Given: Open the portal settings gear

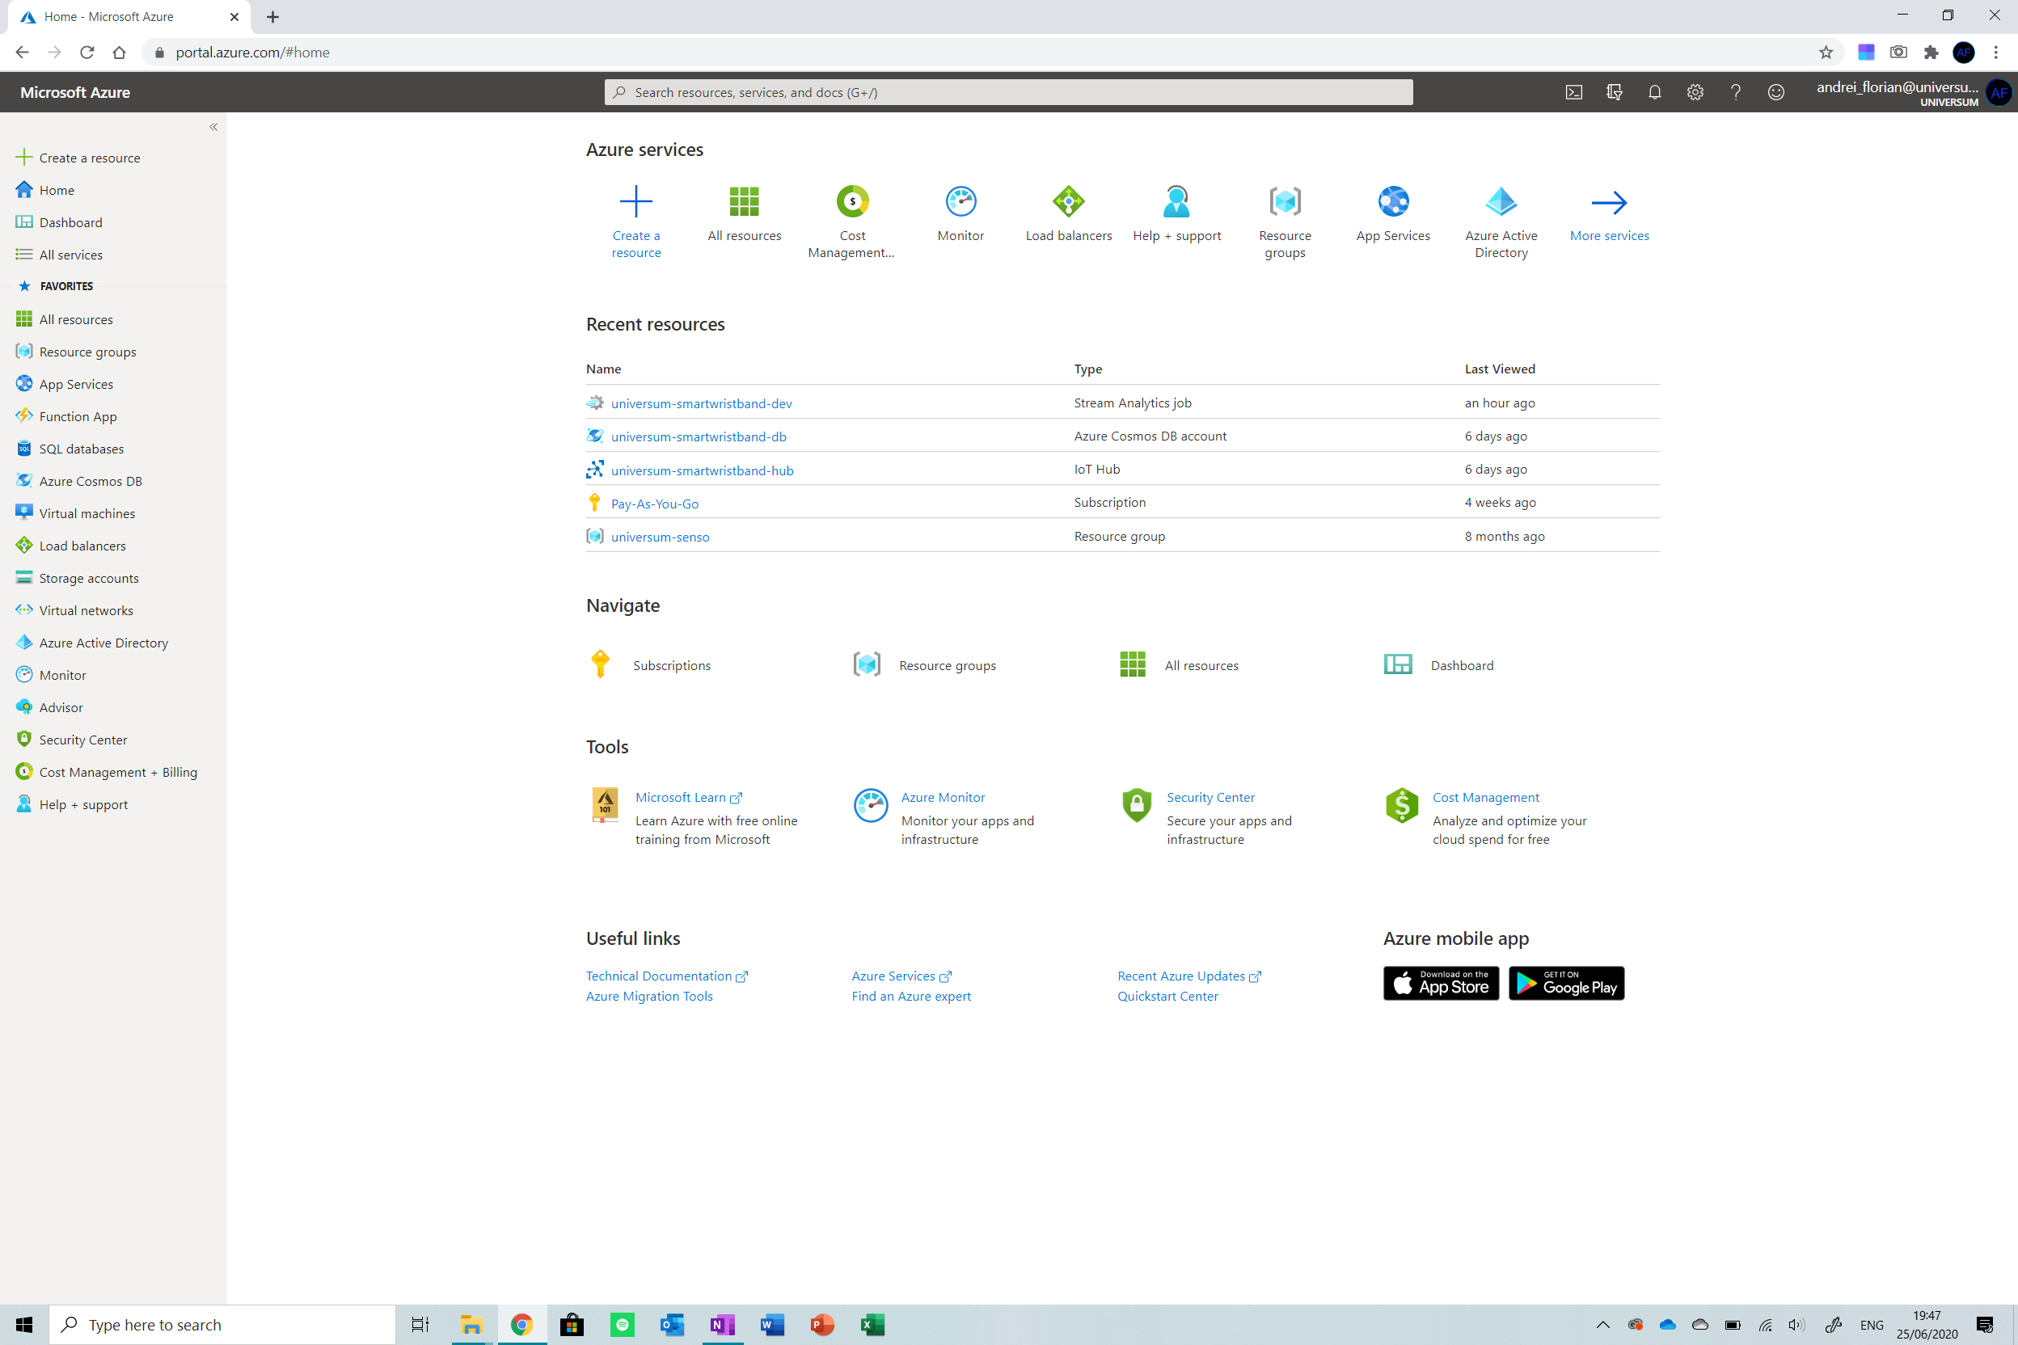Looking at the screenshot, I should pos(1695,93).
